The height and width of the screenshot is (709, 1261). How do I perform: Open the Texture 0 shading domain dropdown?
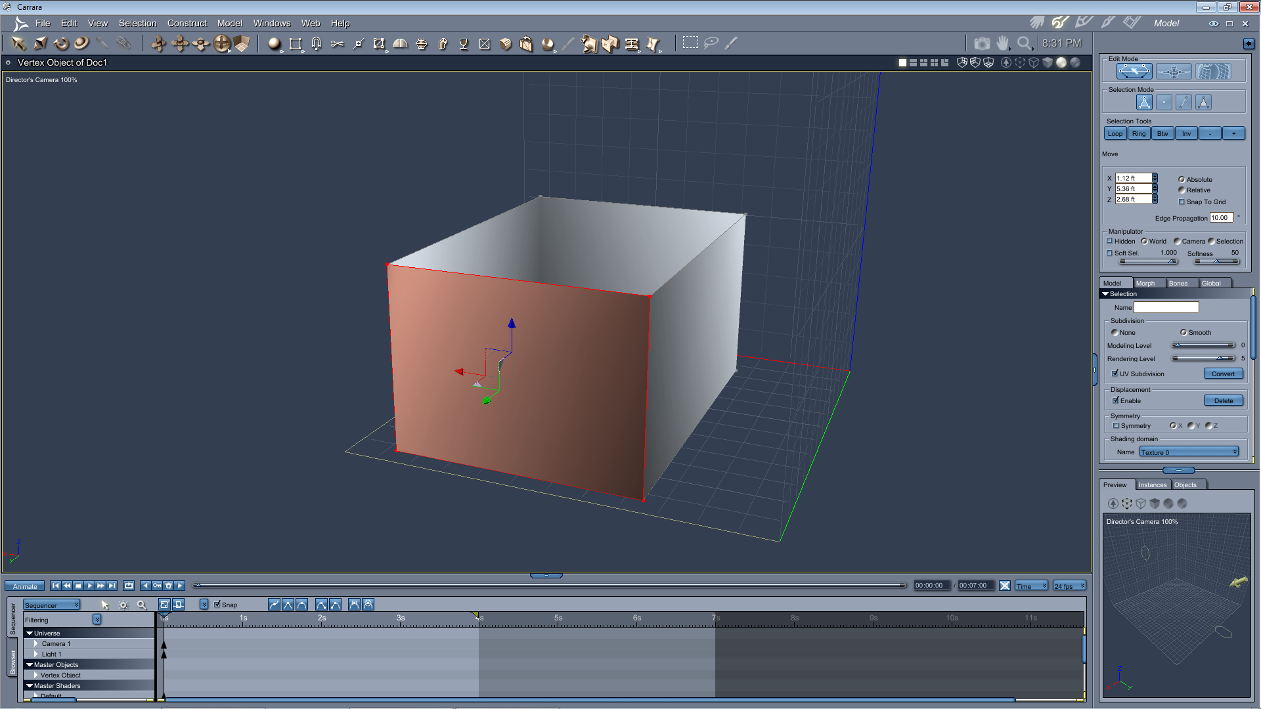pyautogui.click(x=1189, y=452)
